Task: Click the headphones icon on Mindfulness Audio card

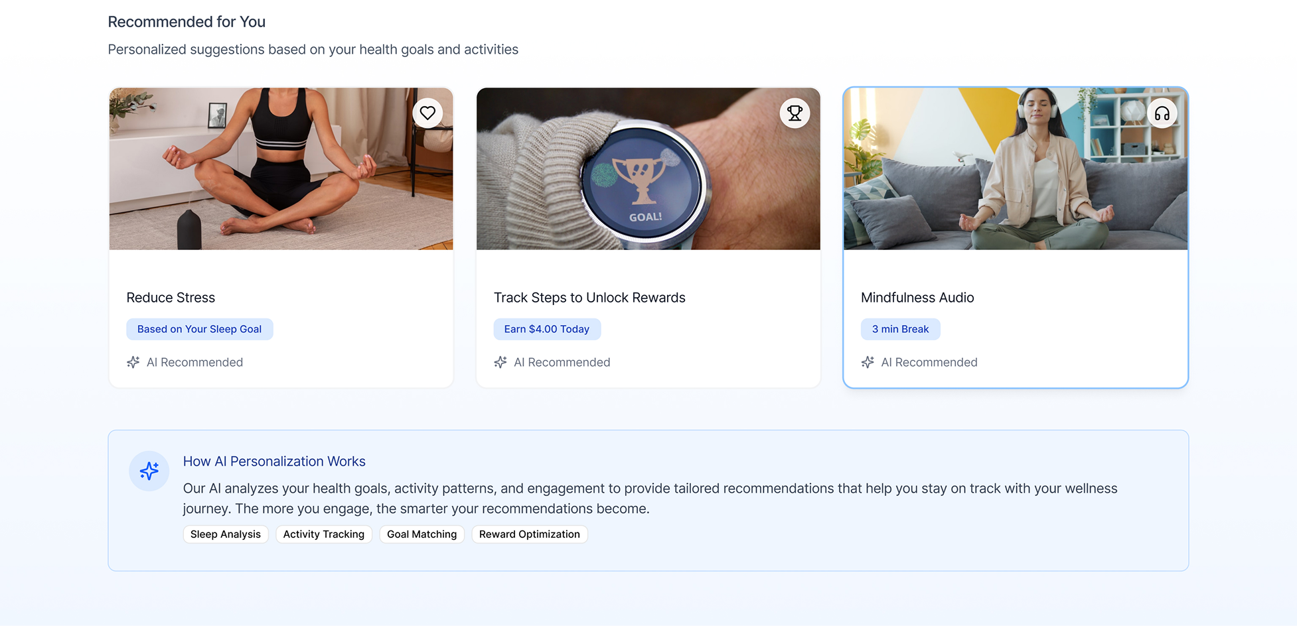Action: (x=1162, y=113)
